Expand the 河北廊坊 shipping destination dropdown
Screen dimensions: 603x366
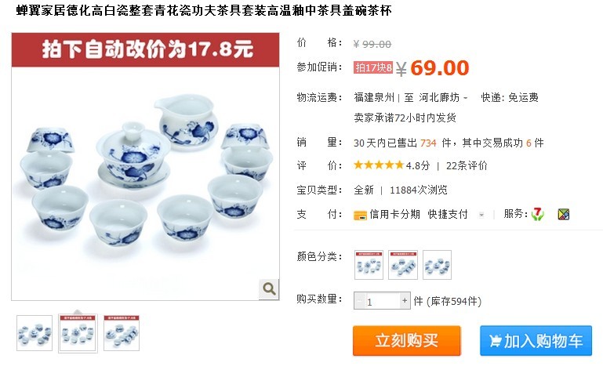click(465, 98)
